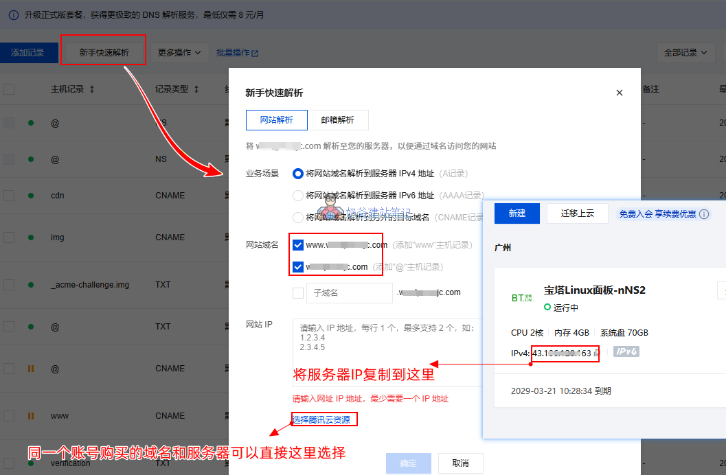
Task: Click the 确定 confirmation button
Action: click(408, 463)
